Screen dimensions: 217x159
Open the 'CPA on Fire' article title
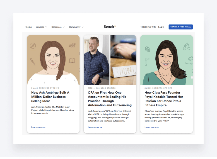click(x=110, y=99)
